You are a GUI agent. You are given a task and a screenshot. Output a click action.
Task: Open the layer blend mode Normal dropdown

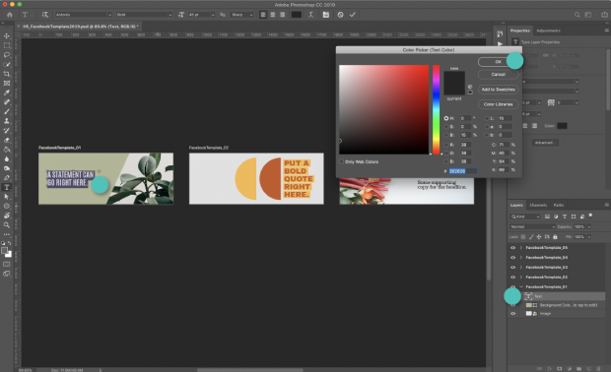pos(532,226)
